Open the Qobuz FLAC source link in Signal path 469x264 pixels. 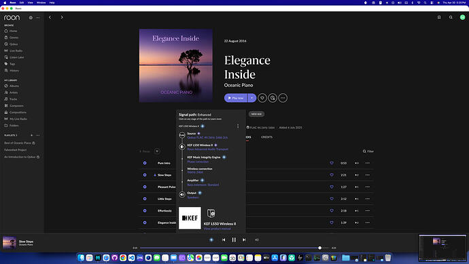point(207,137)
